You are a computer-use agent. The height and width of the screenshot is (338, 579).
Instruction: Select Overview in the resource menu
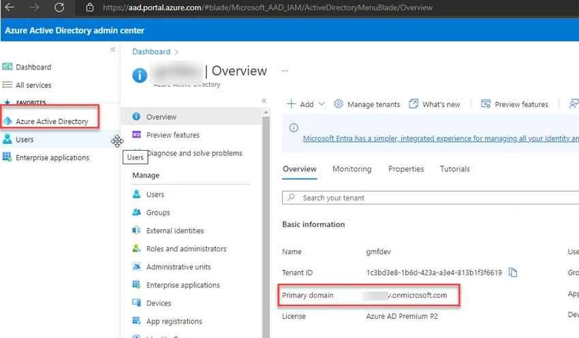[x=191, y=117]
